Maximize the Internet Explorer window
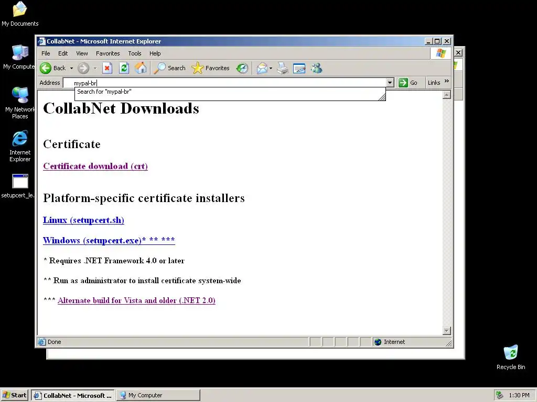Viewport: 537px width, 402px height. point(437,41)
